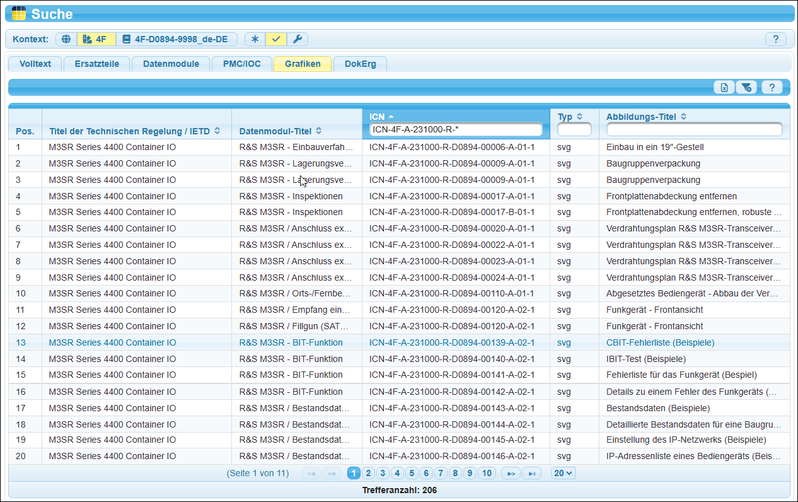Image resolution: width=798 pixels, height=502 pixels.
Task: Select Einstellung des IP-Netzwerks (Beispiele)
Action: pos(686,440)
